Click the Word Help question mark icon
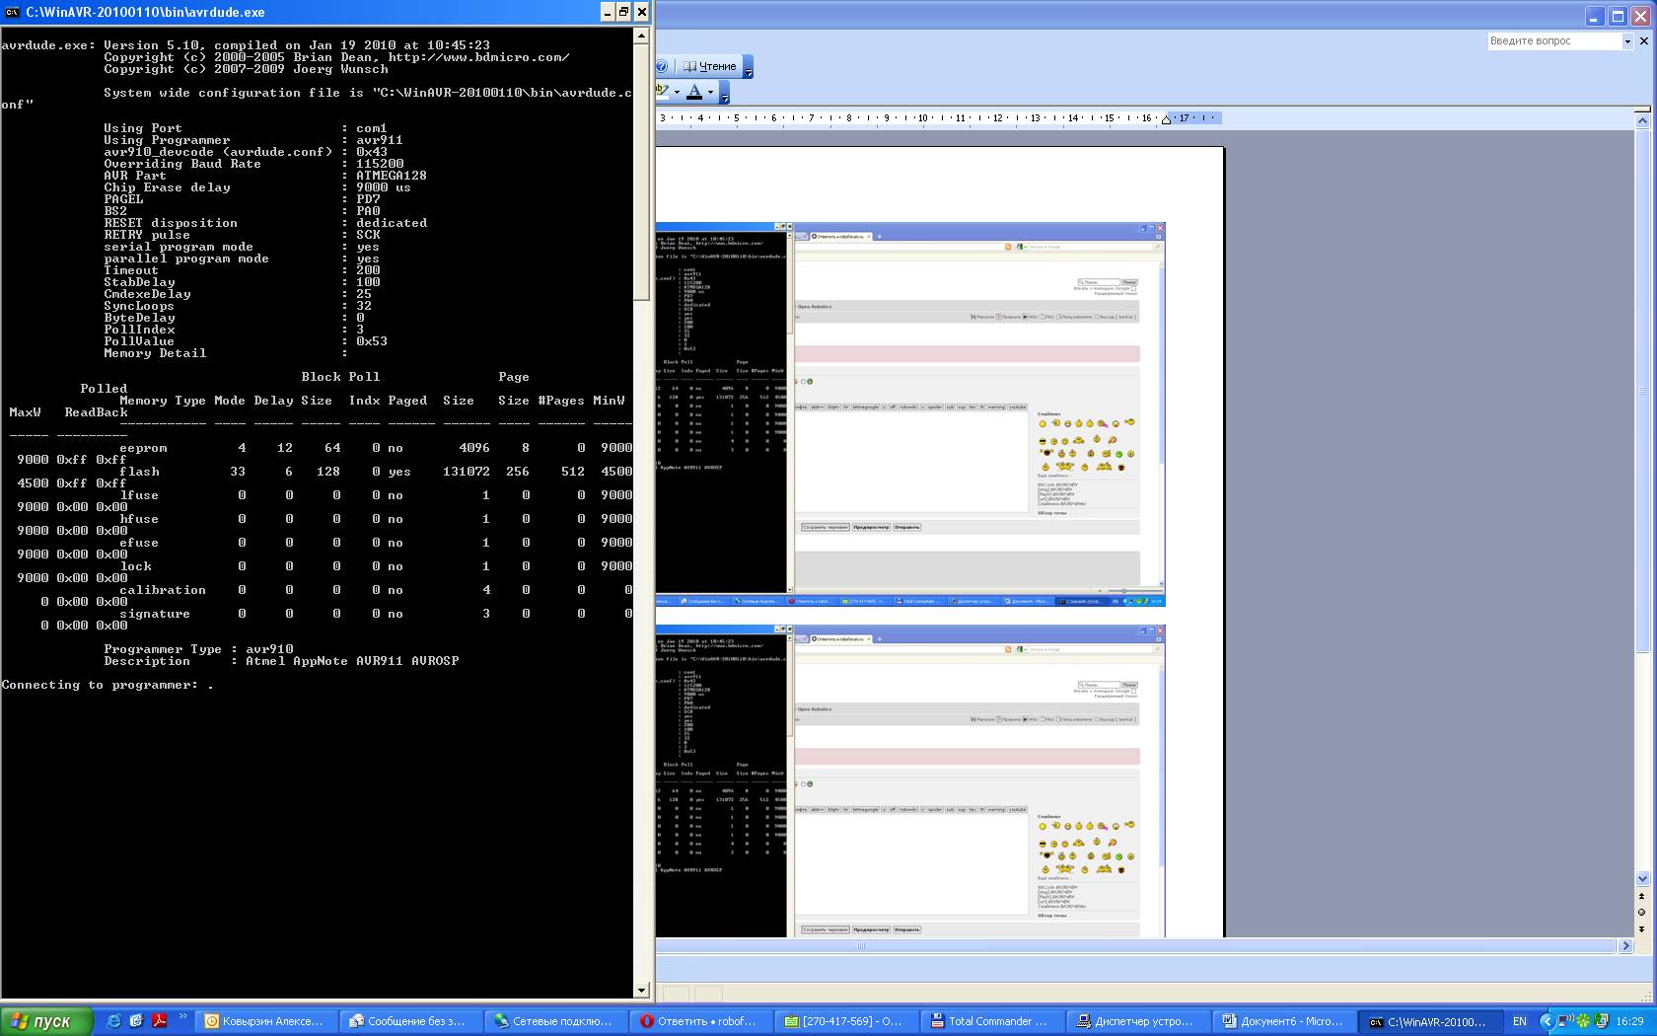 point(662,66)
